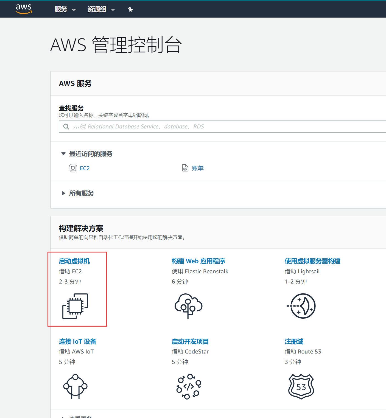Image resolution: width=386 pixels, height=418 pixels.
Task: Click the CodeStar code icon
Action: coord(189,386)
